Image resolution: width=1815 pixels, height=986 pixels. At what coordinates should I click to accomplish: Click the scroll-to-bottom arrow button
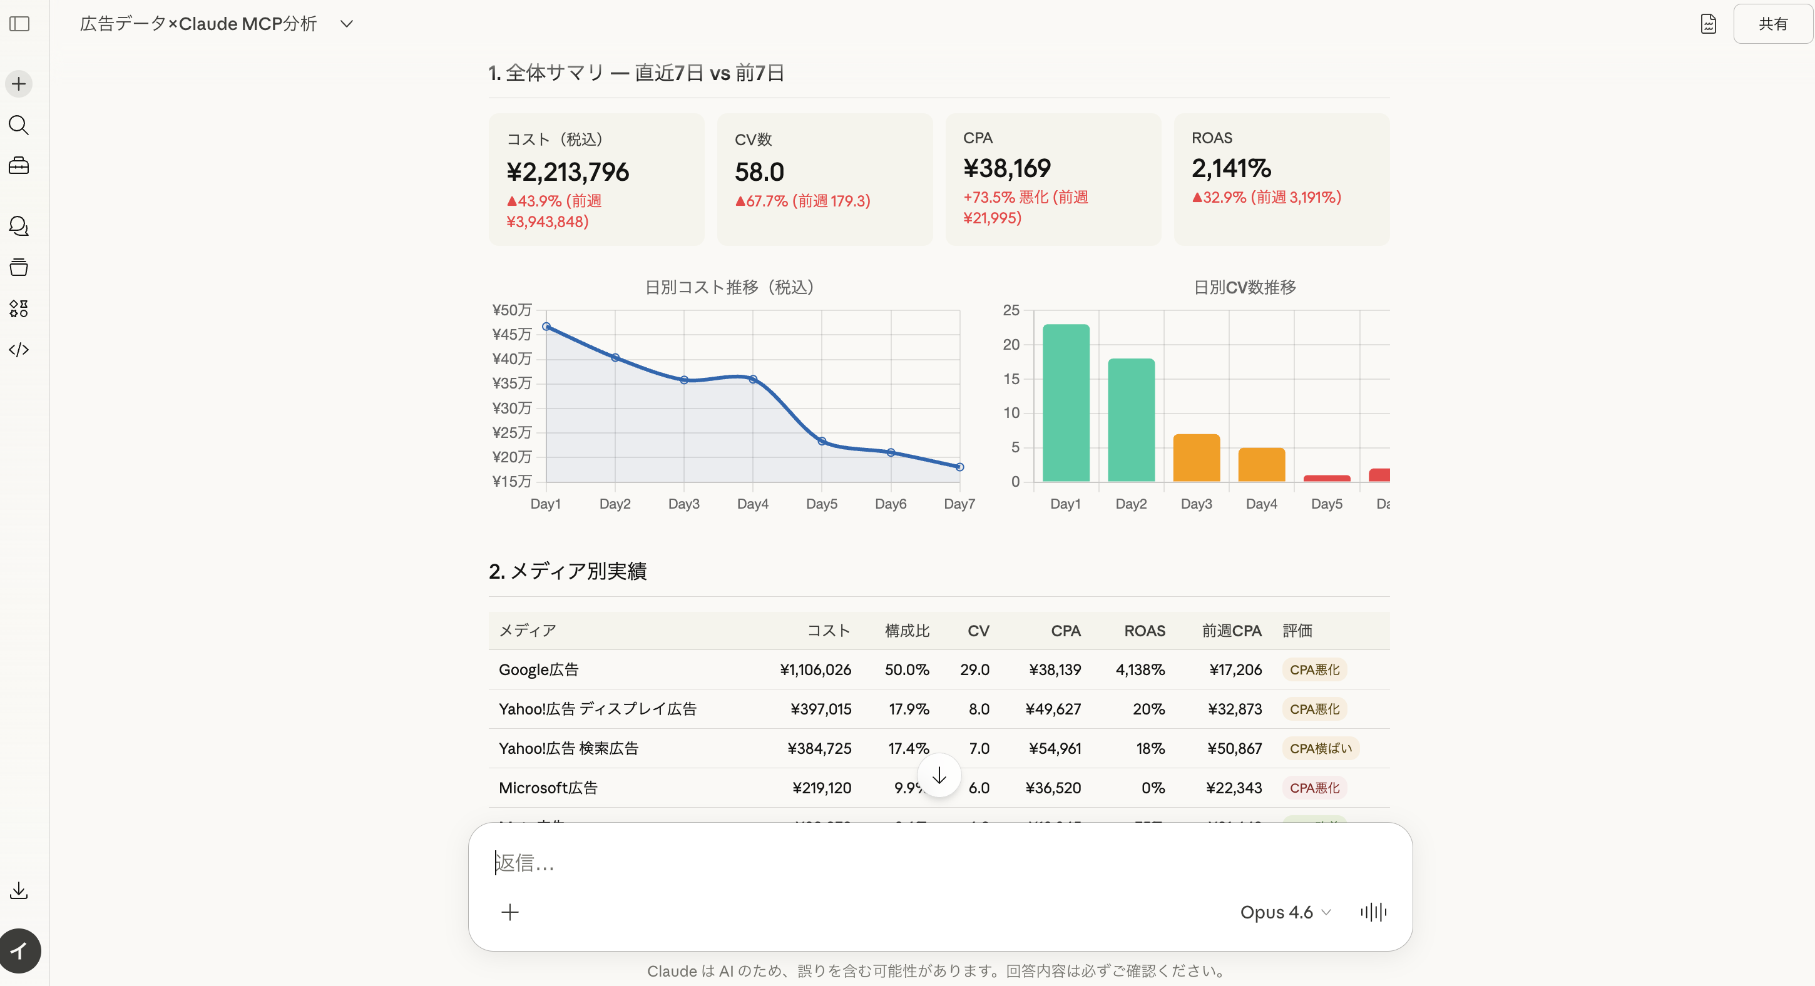point(939,776)
